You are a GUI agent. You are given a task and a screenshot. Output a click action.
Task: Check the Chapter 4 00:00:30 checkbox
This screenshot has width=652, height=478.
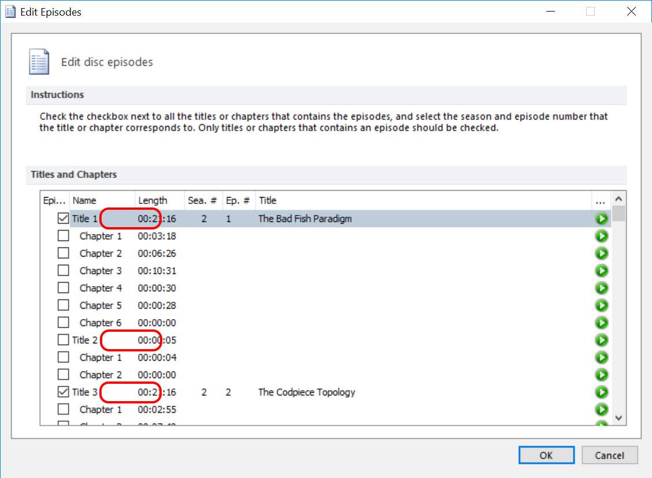[63, 288]
